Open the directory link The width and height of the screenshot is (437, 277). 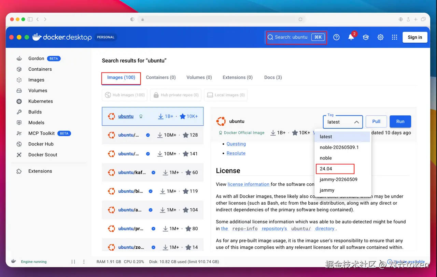(325, 229)
